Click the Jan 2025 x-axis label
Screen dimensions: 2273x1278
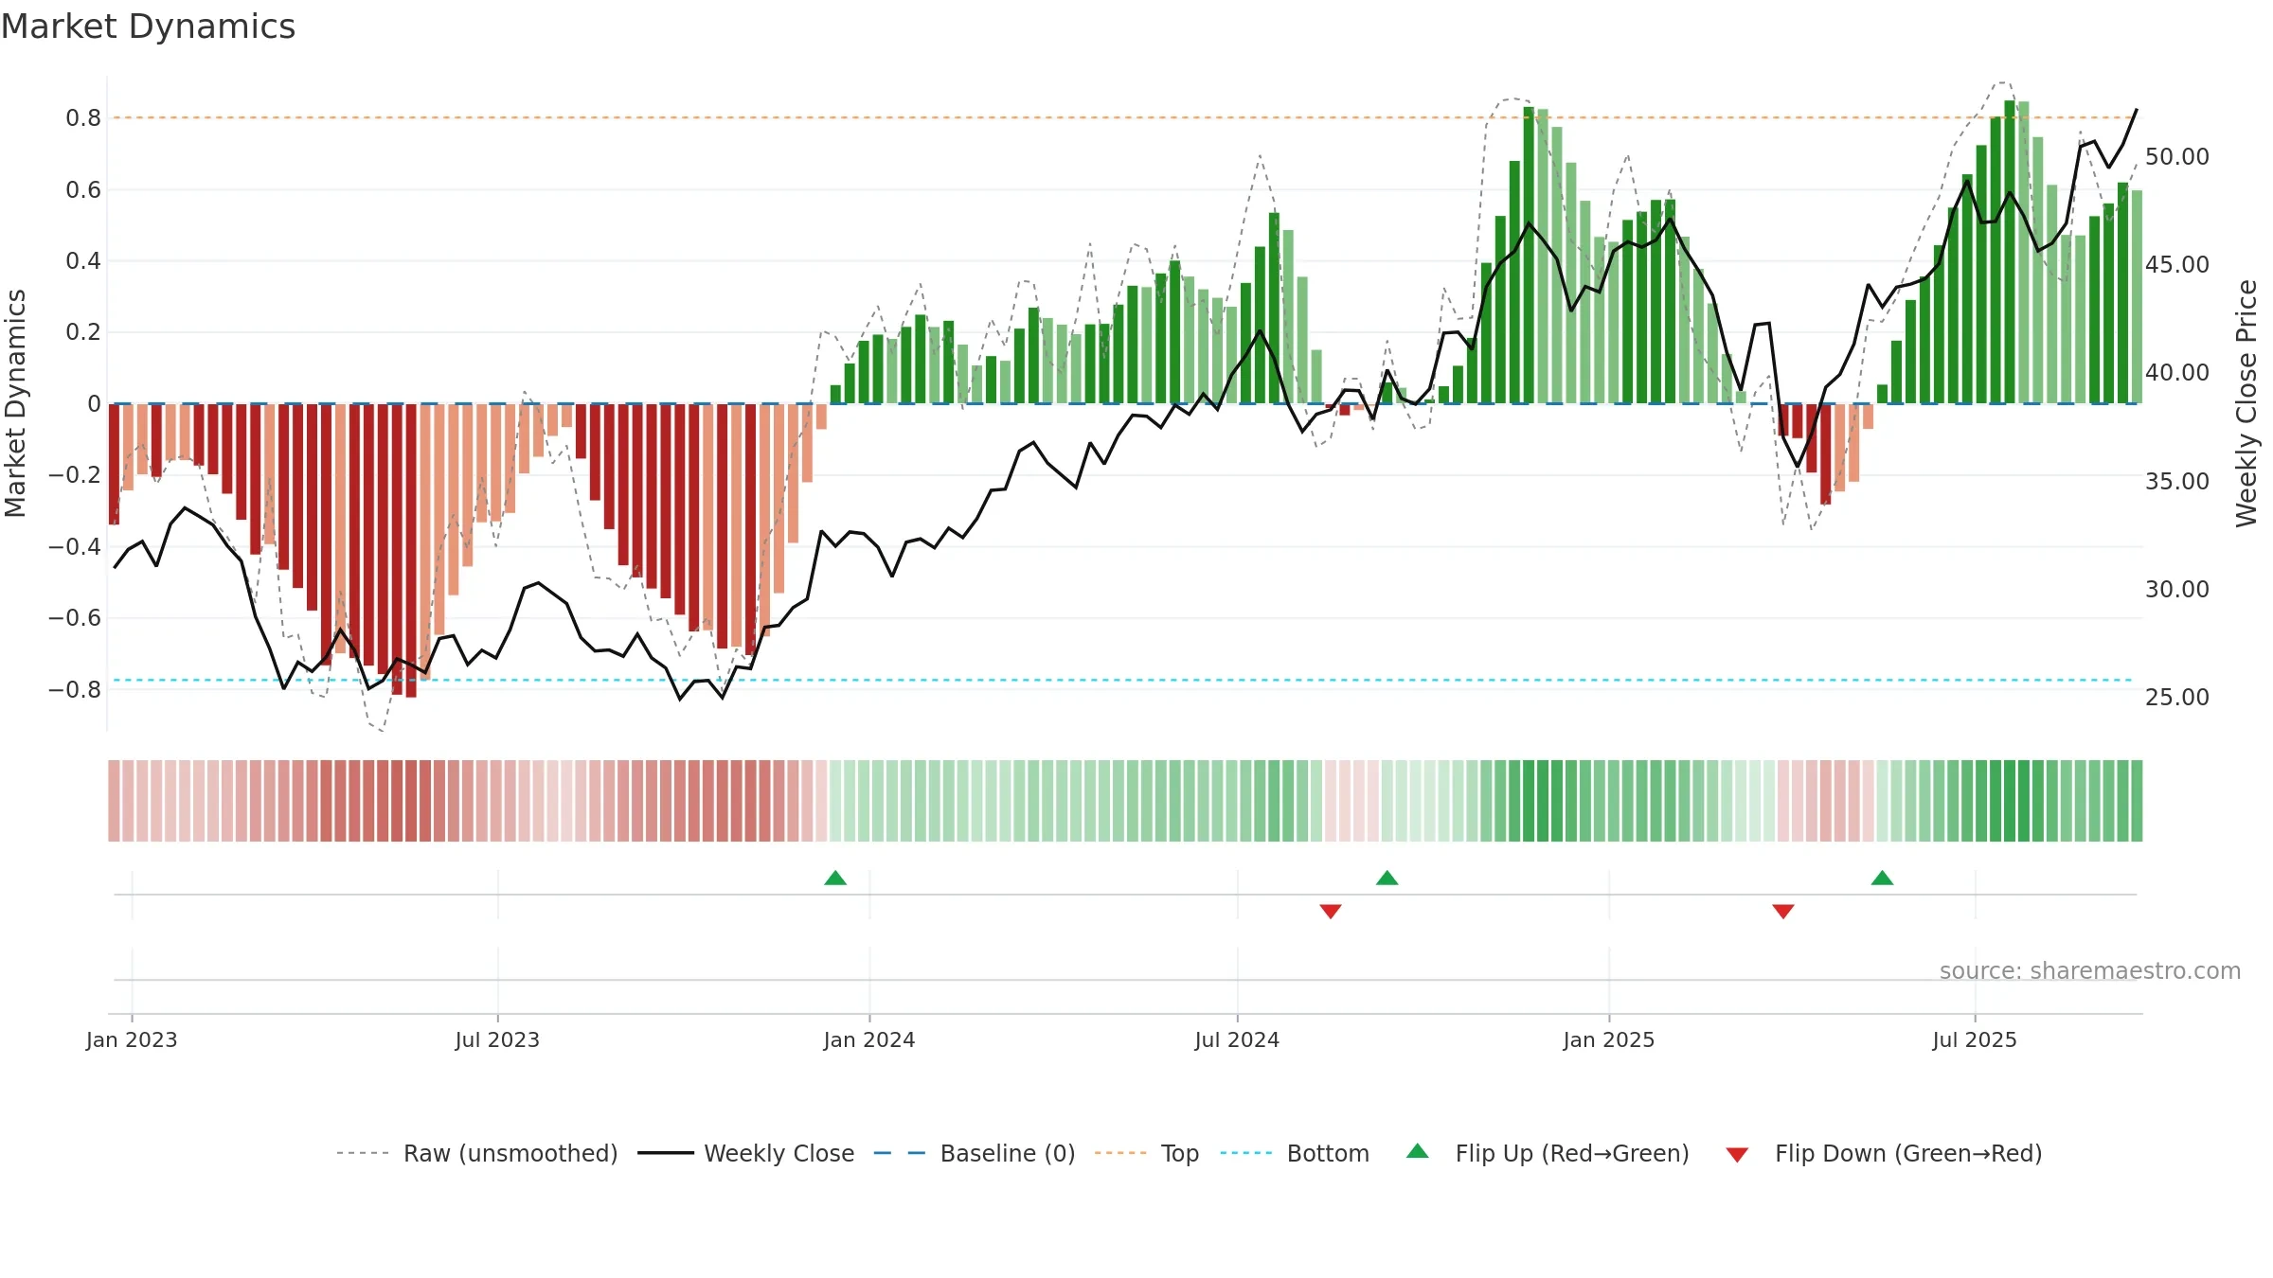1609,1039
